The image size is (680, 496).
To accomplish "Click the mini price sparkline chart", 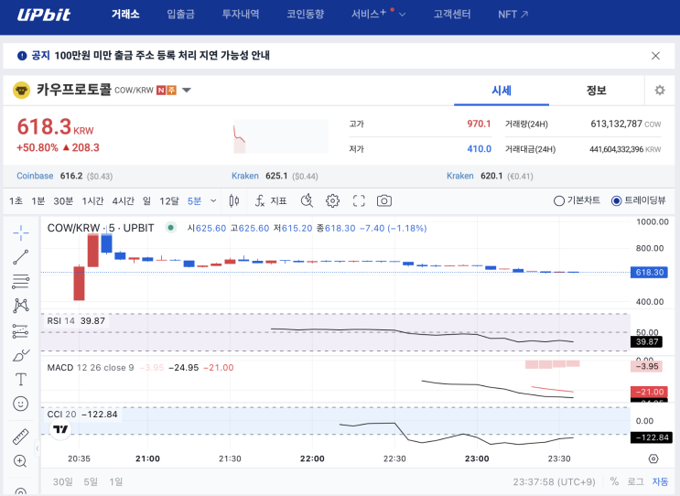I will pos(281,136).
